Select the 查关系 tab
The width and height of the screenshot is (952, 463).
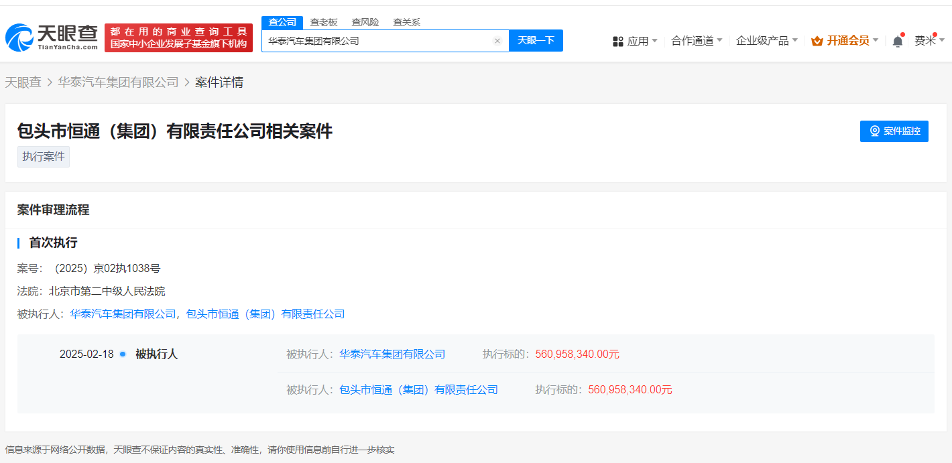pos(406,22)
